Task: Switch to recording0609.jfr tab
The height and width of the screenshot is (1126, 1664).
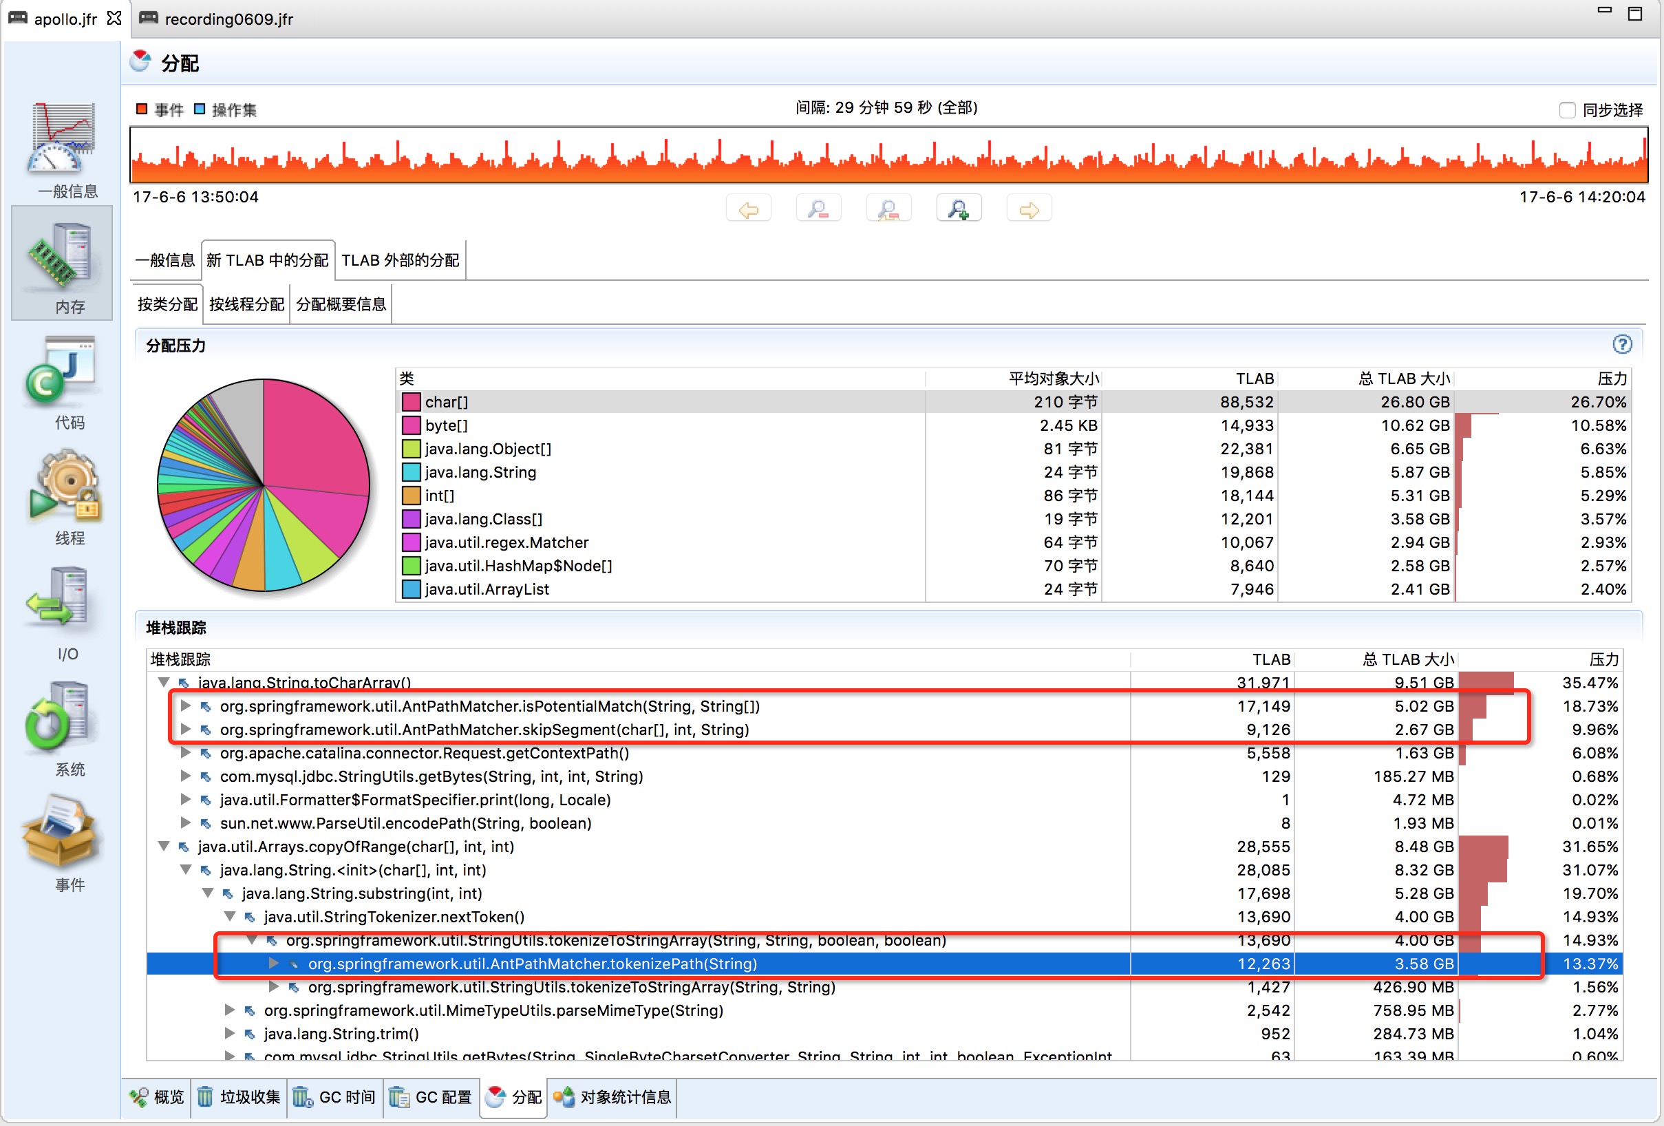Action: coord(216,19)
